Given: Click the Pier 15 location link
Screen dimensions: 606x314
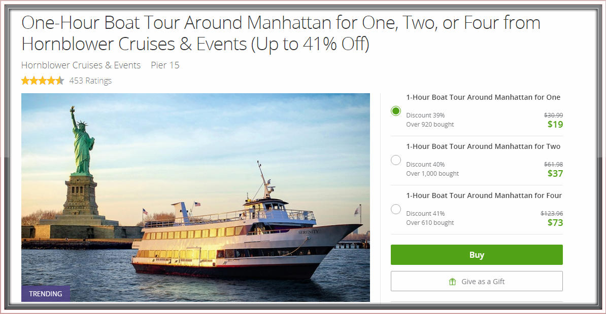Looking at the screenshot, I should coord(164,65).
